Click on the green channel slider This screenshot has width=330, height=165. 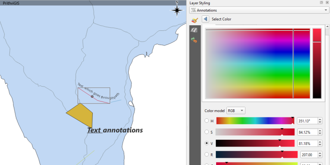coord(257,164)
